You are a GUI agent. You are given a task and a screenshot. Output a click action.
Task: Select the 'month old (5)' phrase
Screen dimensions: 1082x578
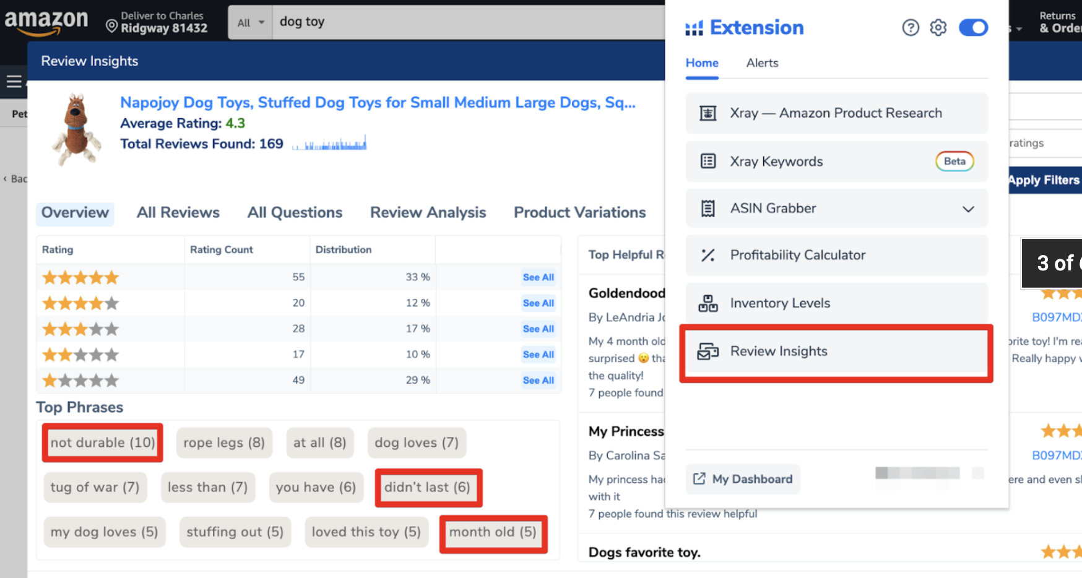coord(493,532)
